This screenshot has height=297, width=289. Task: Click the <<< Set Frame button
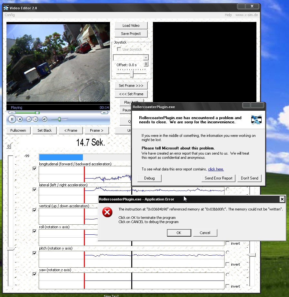coord(131,94)
